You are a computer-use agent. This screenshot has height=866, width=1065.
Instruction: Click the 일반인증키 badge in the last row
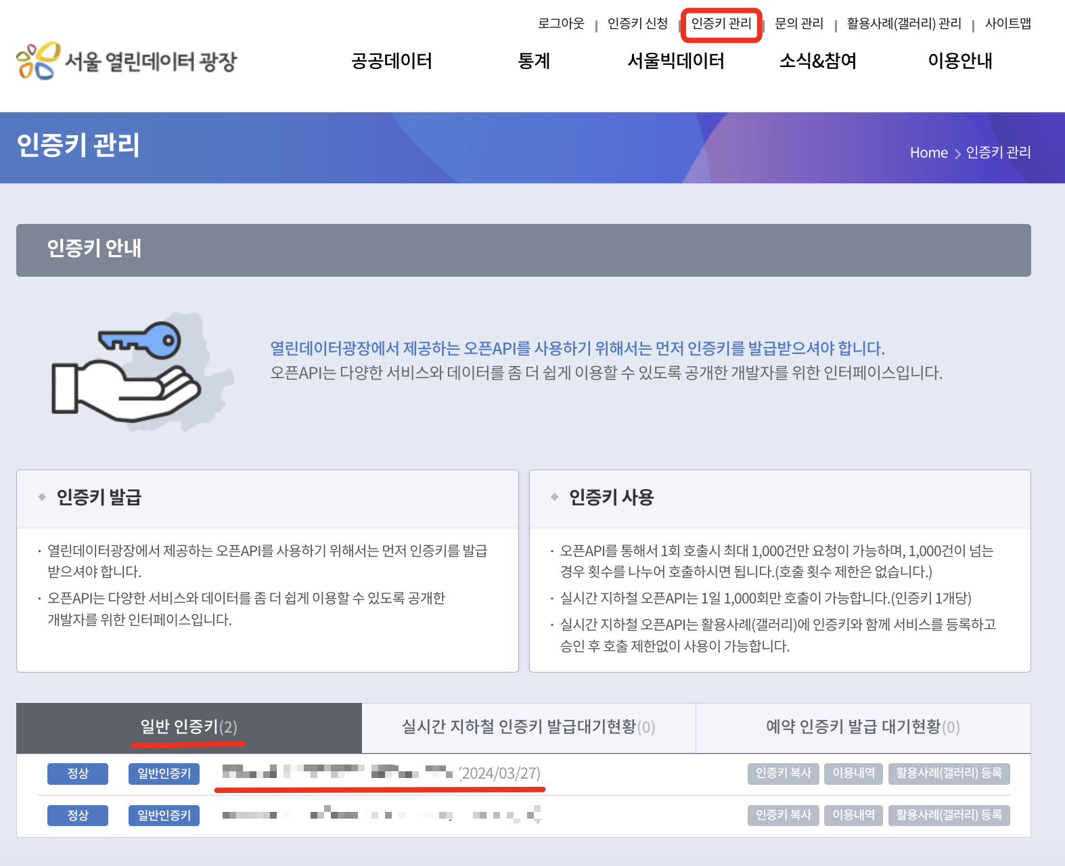pyautogui.click(x=164, y=815)
